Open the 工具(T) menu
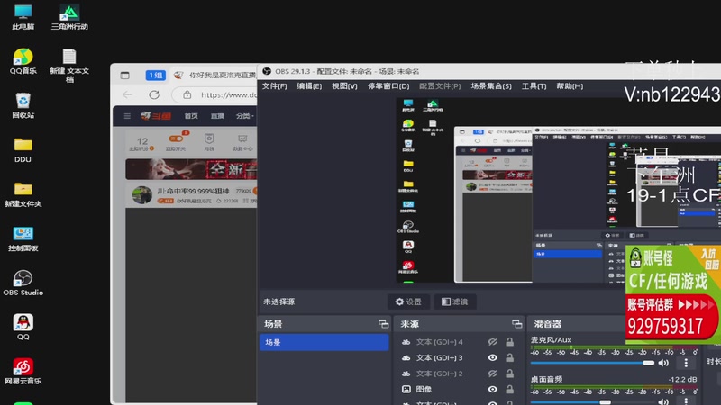This screenshot has height=405, width=721. [534, 85]
